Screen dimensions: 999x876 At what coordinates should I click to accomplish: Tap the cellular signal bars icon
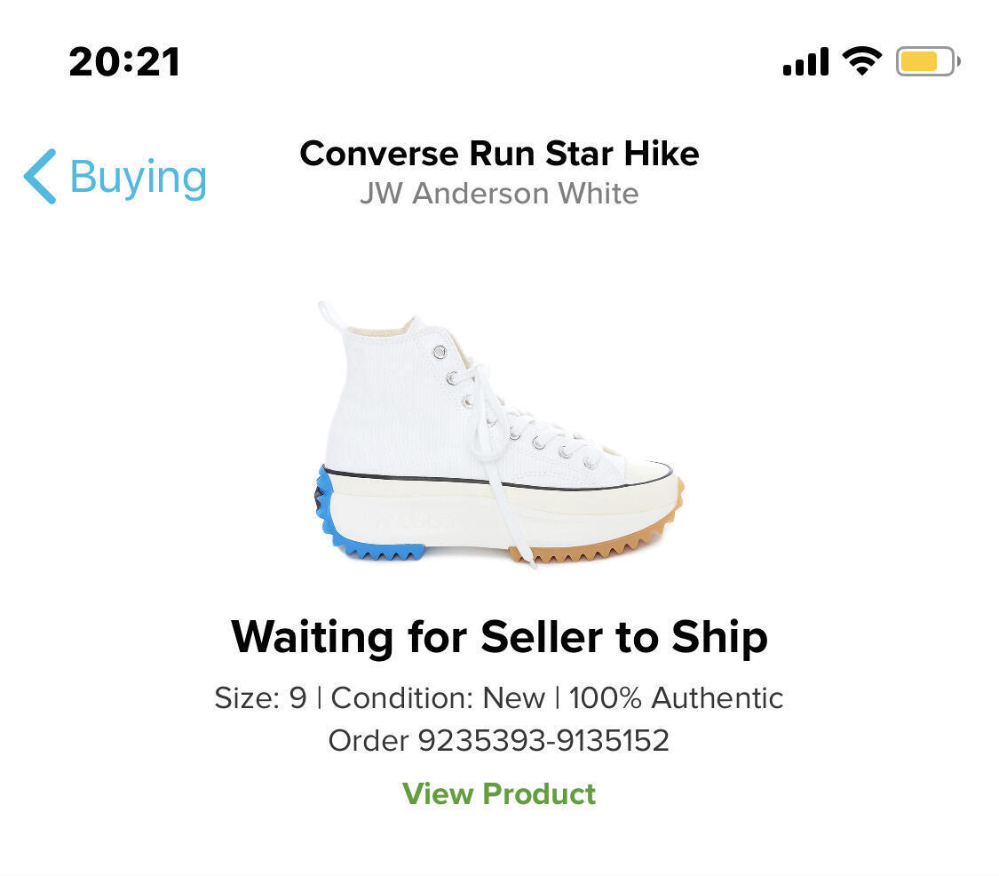tap(805, 62)
